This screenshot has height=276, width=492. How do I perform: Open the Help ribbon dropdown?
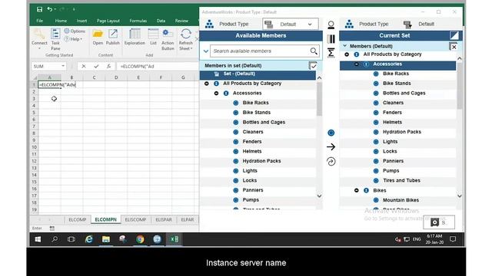(74, 39)
